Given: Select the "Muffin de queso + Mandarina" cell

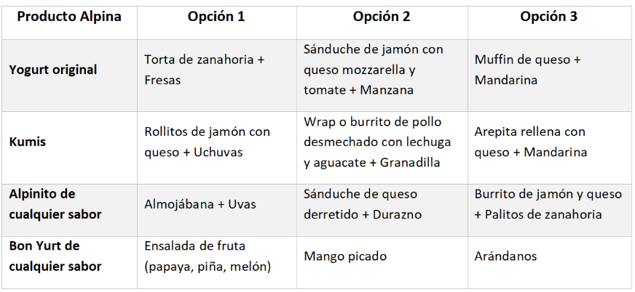Looking at the screenshot, I should (x=527, y=70).
